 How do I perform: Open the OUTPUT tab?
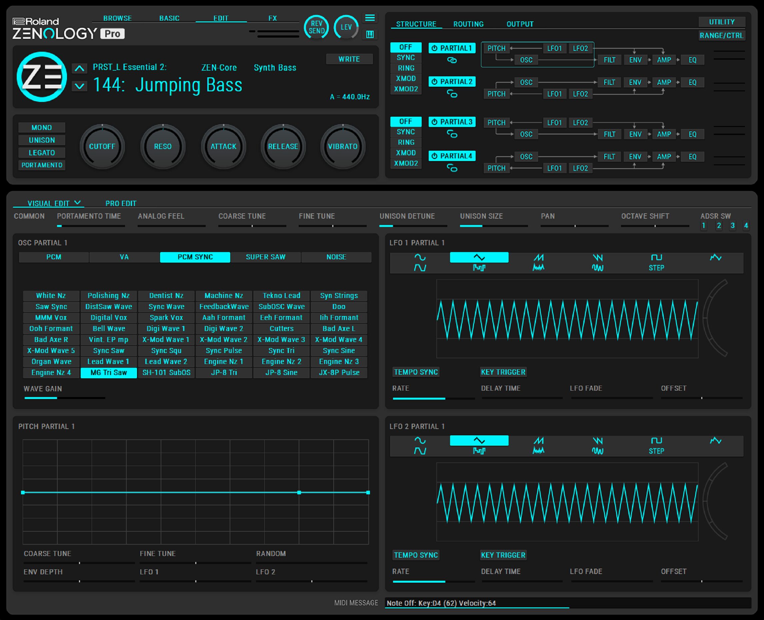point(520,24)
